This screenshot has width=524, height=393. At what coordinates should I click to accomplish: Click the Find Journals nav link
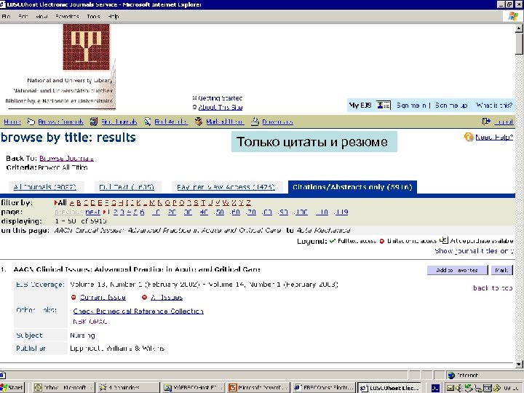coord(119,122)
